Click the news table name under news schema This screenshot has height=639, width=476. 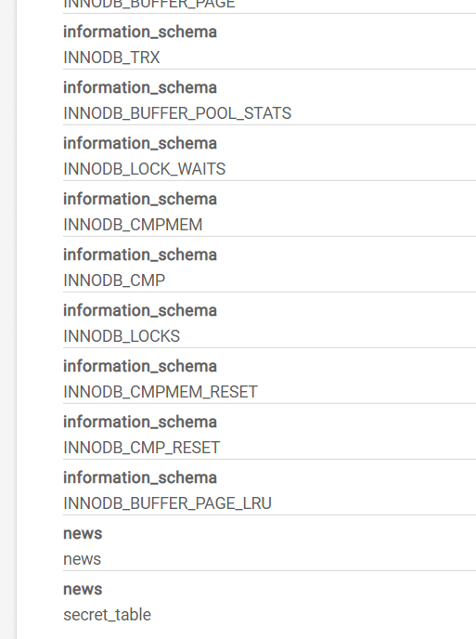[x=82, y=559]
